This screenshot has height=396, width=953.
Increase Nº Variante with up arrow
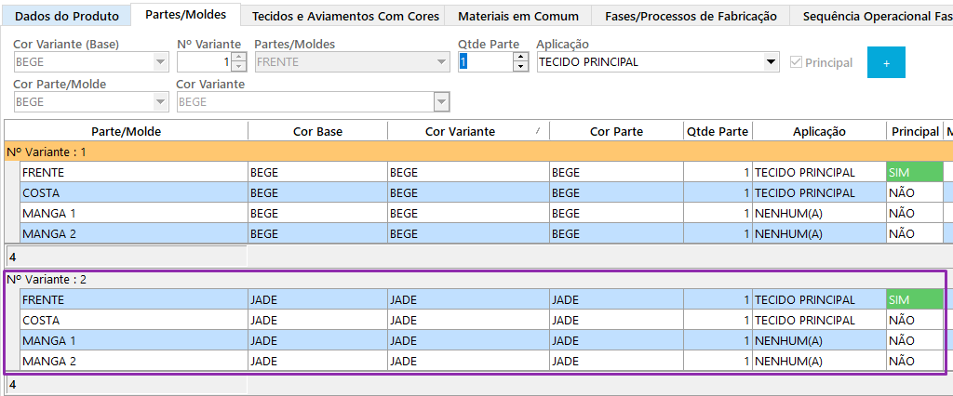pos(238,58)
